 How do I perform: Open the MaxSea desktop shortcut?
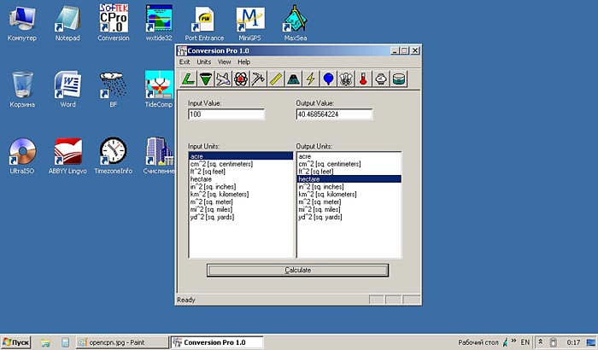pyautogui.click(x=296, y=23)
